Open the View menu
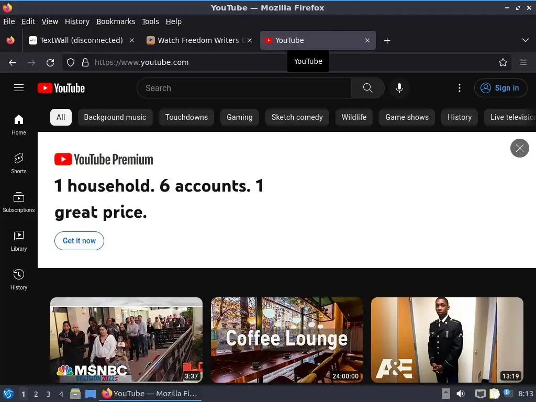The height and width of the screenshot is (402, 536). pos(50,21)
